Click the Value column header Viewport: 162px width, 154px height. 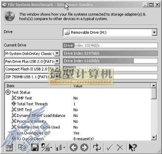[x=111, y=86]
